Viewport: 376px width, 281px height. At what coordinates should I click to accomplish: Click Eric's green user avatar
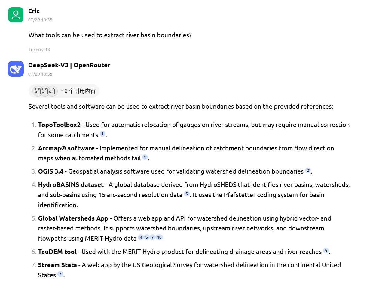coord(15,14)
